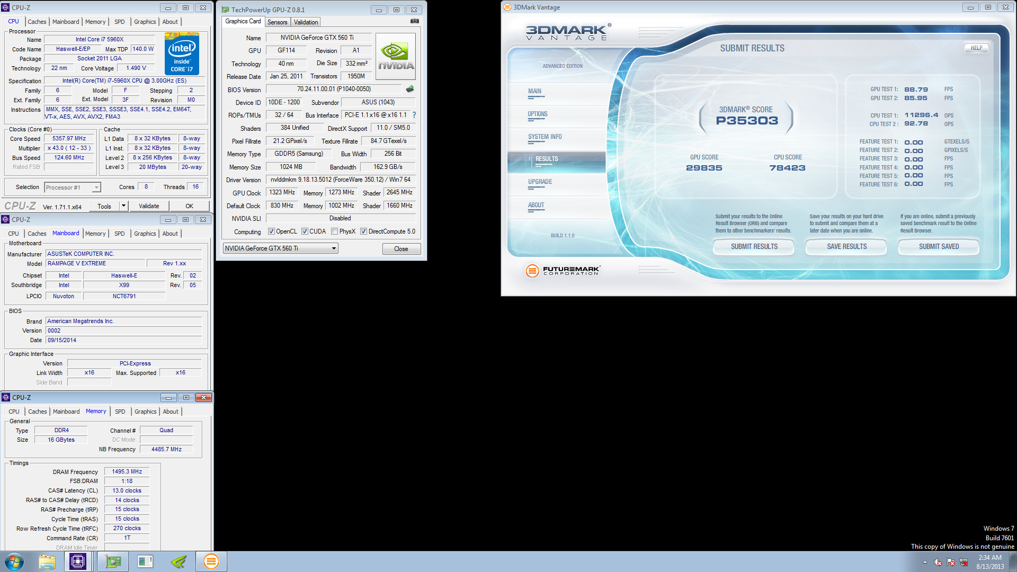Click the Tools button in CPU-Z
The image size is (1017, 572).
point(104,206)
